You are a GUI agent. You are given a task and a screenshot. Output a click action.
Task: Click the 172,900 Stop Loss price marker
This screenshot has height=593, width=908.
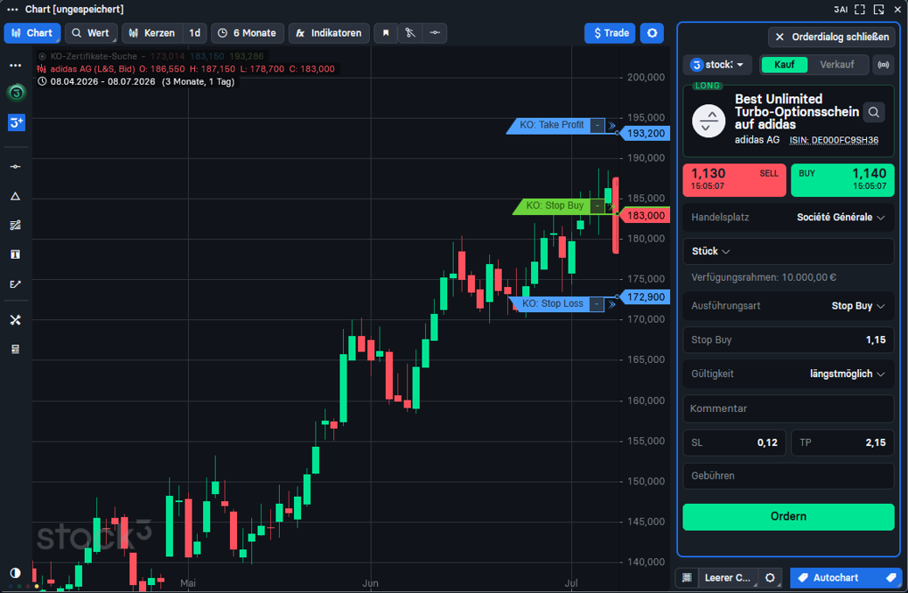pyautogui.click(x=646, y=297)
